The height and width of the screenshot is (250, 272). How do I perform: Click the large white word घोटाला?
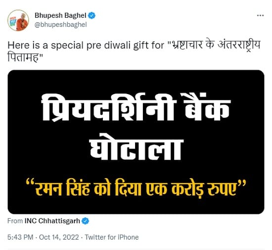click(136, 147)
